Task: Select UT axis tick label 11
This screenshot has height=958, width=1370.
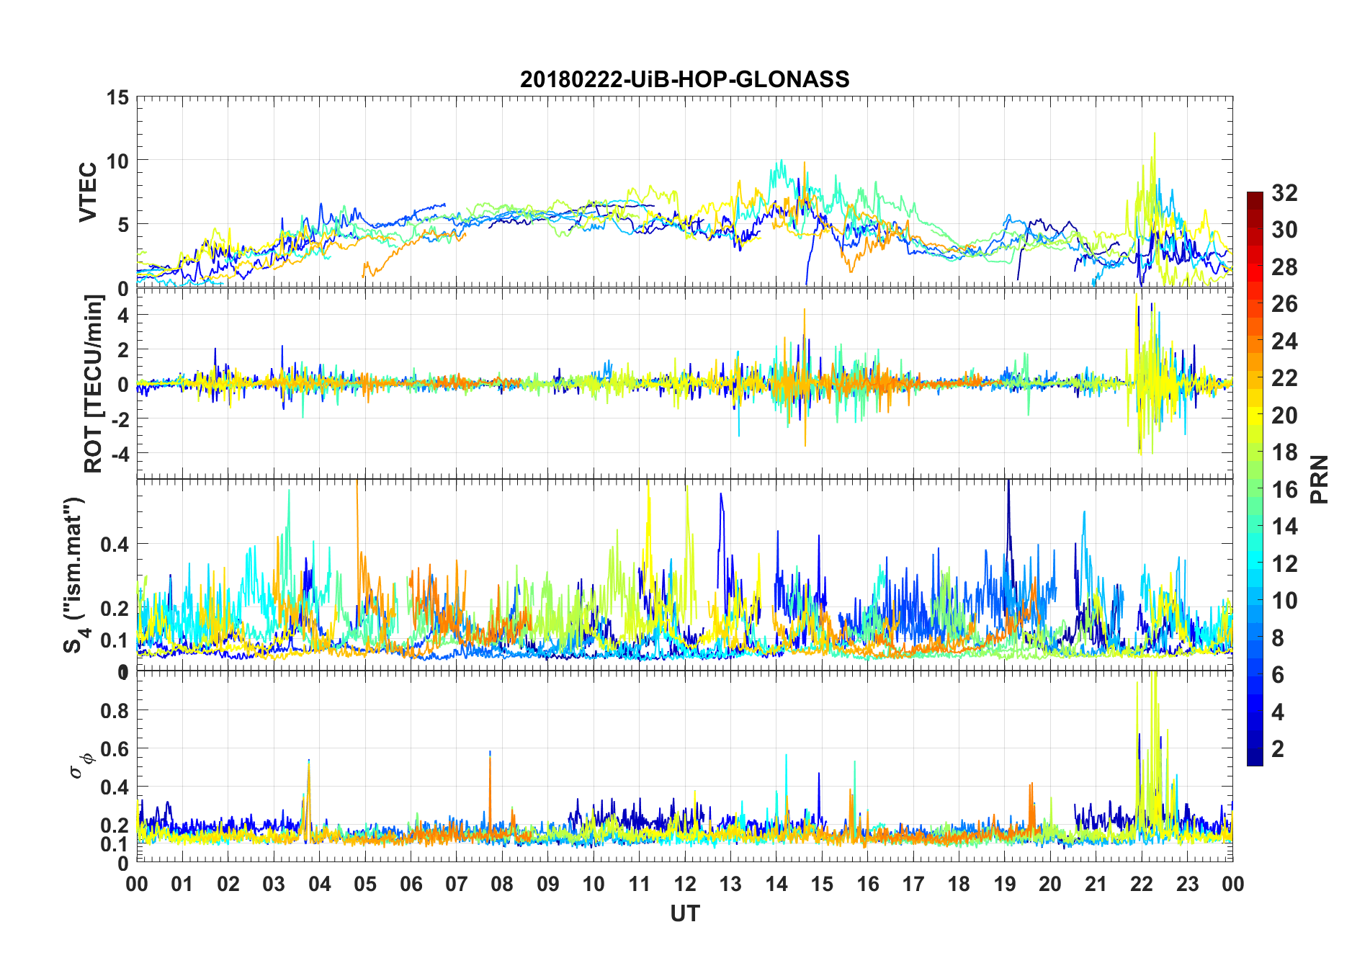Action: coord(640,884)
